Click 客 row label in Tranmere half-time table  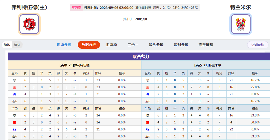[148, 129]
